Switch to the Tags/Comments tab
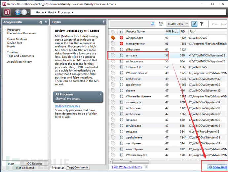The height and width of the screenshot is (172, 228). click(x=78, y=167)
